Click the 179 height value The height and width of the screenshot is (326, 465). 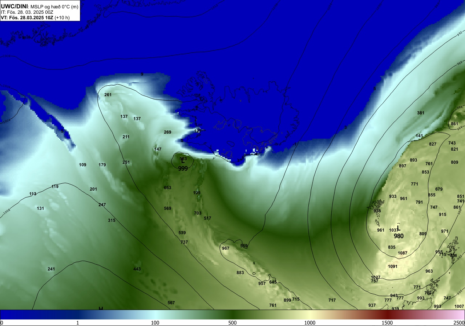coord(102,165)
